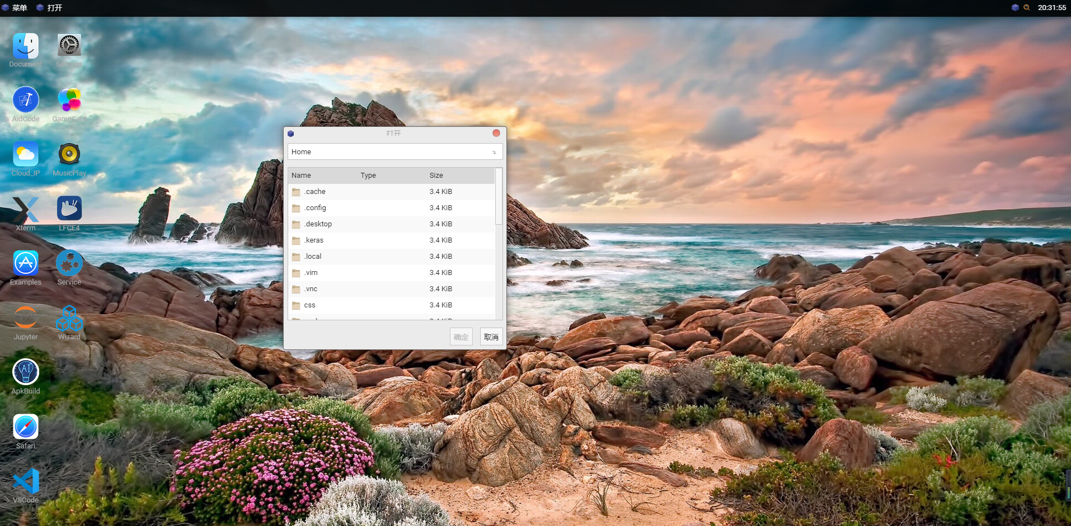
Task: Click the 3.4 KiB size of .vim
Action: point(441,273)
